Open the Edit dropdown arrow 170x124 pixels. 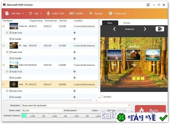(41, 14)
